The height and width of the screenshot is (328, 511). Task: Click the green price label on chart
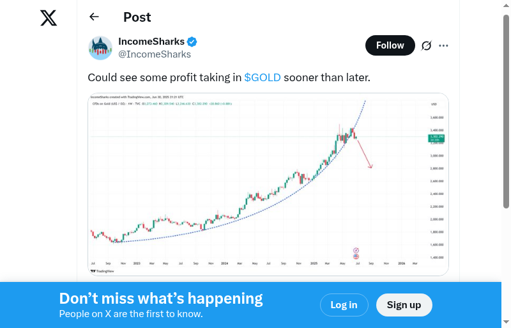(x=437, y=137)
